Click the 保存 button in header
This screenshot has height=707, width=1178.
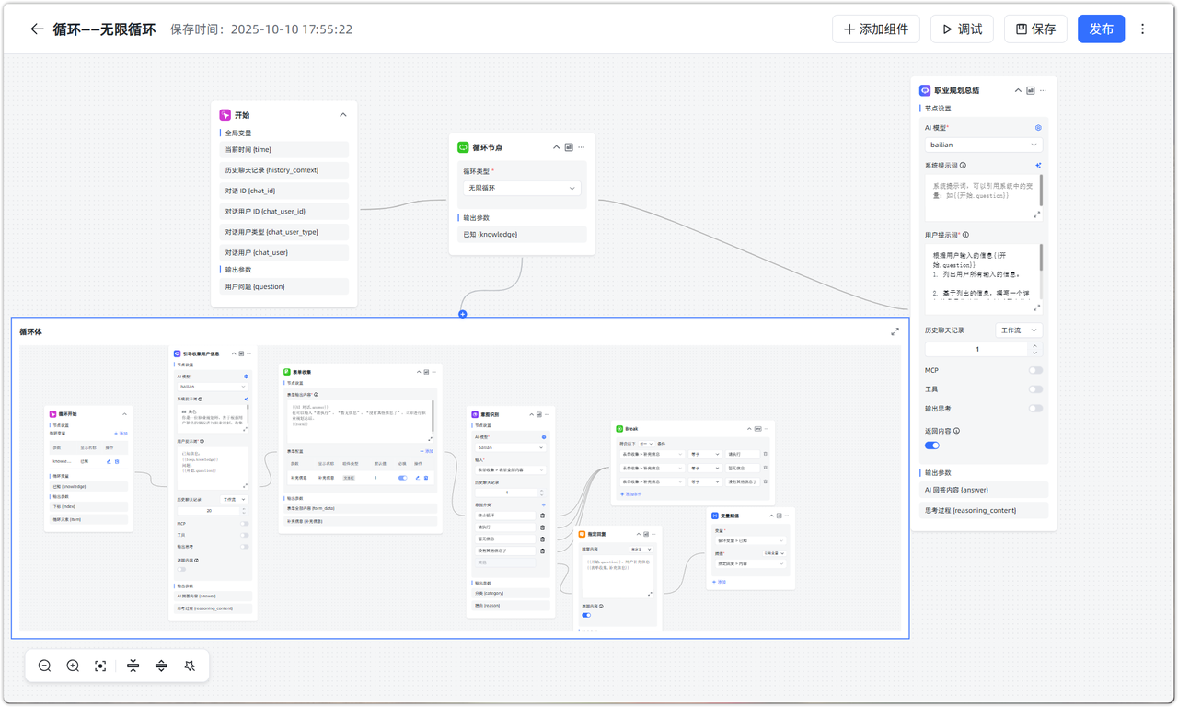pyautogui.click(x=1035, y=29)
